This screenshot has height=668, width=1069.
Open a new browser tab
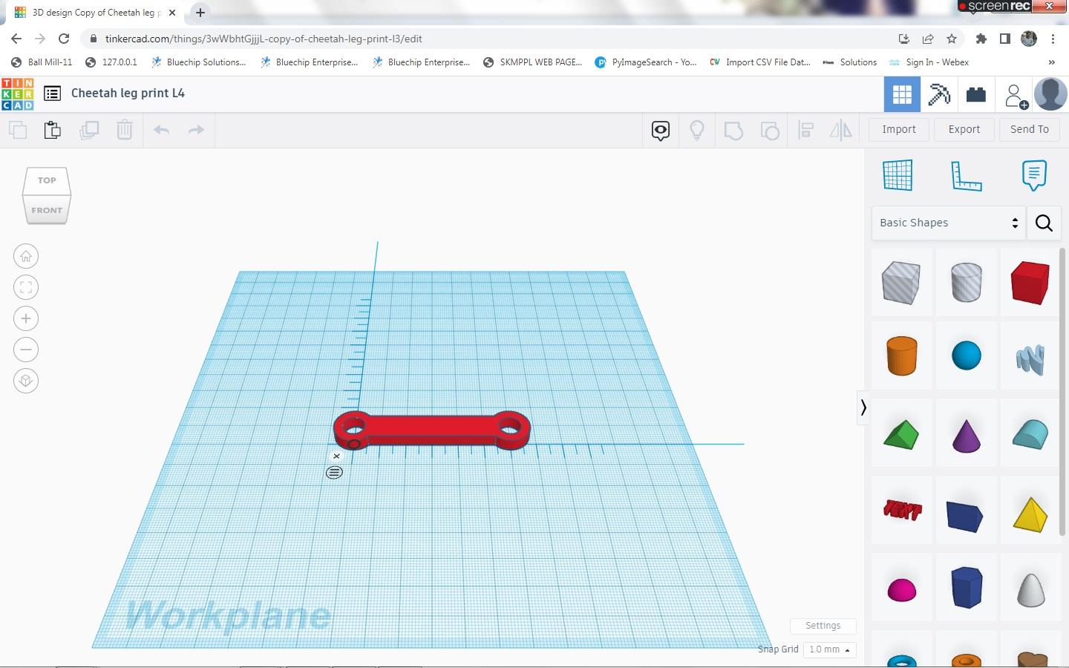tap(200, 13)
